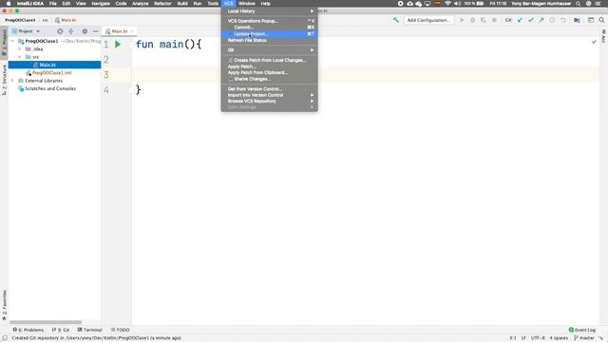Click the window layout icon beside Search Everywhere

point(591,20)
